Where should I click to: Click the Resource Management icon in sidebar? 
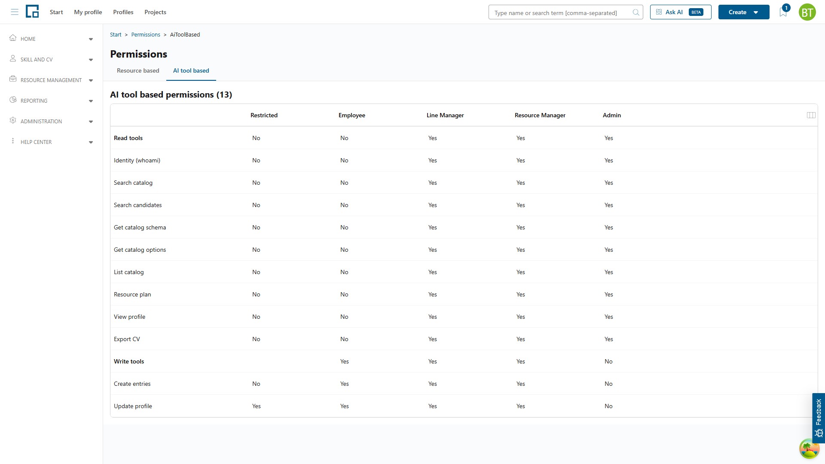click(x=13, y=79)
